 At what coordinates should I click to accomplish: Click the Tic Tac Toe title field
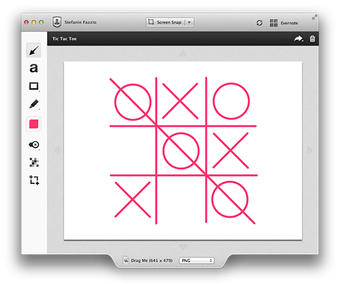(x=65, y=39)
